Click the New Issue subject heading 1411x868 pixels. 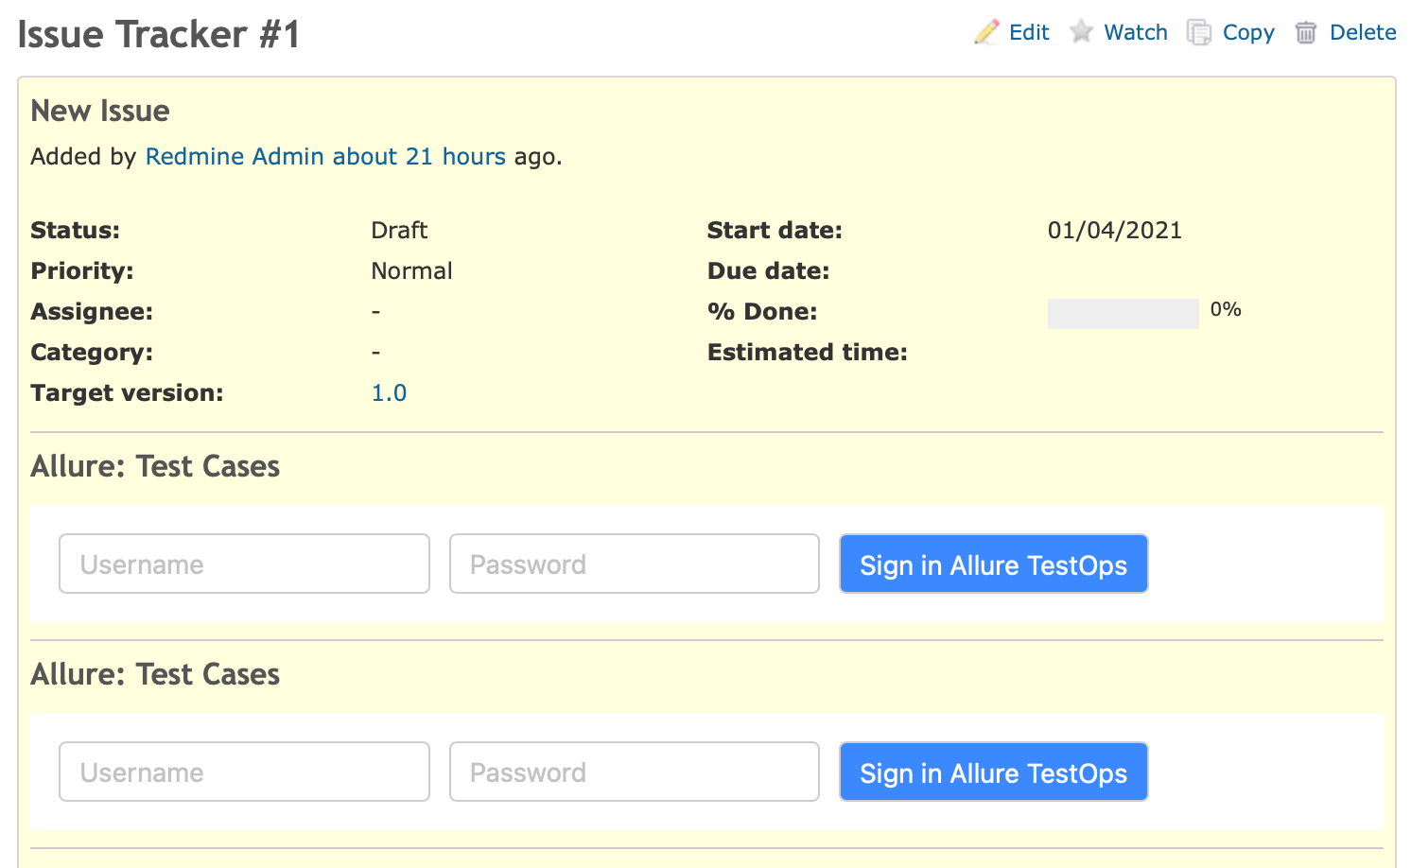click(99, 111)
